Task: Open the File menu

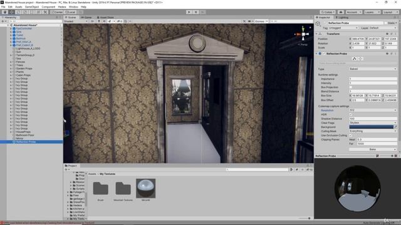Action: tap(3, 7)
